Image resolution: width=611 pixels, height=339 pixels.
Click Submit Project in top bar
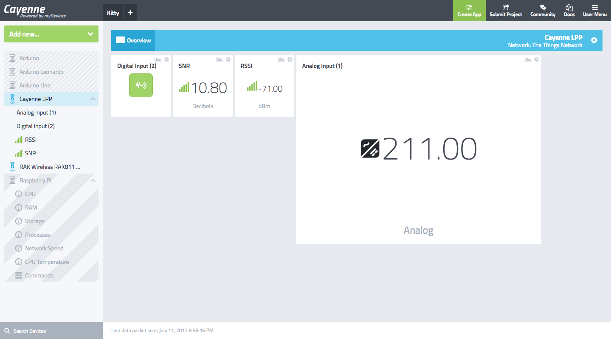click(x=506, y=11)
